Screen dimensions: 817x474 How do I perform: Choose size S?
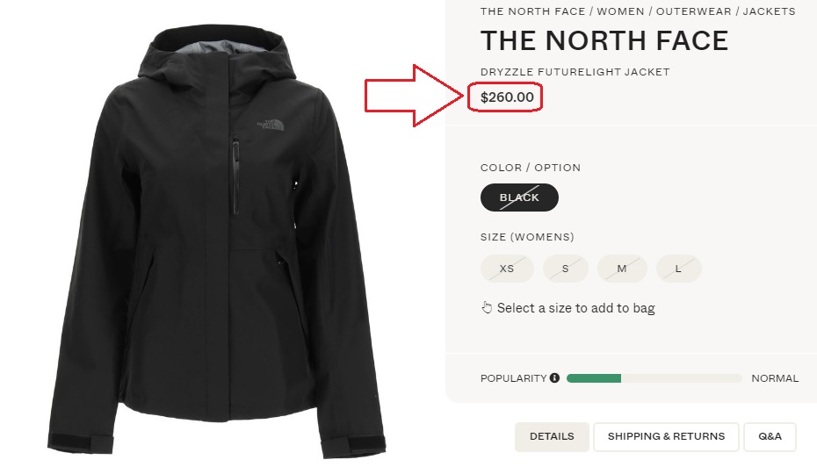point(565,269)
